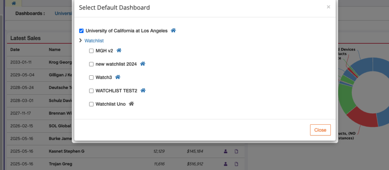The image size is (389, 170).
Task: Collapse the Watchlist tree chevron
Action: (81, 40)
